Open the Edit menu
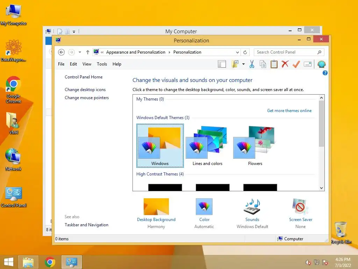The image size is (358, 269). click(x=73, y=64)
